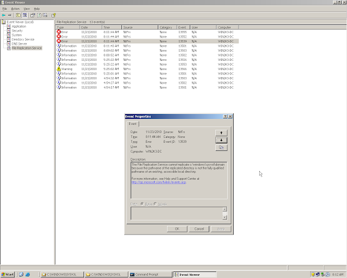Click the scroll down arrow in Data box
The height and width of the screenshot is (278, 347).
(x=224, y=218)
